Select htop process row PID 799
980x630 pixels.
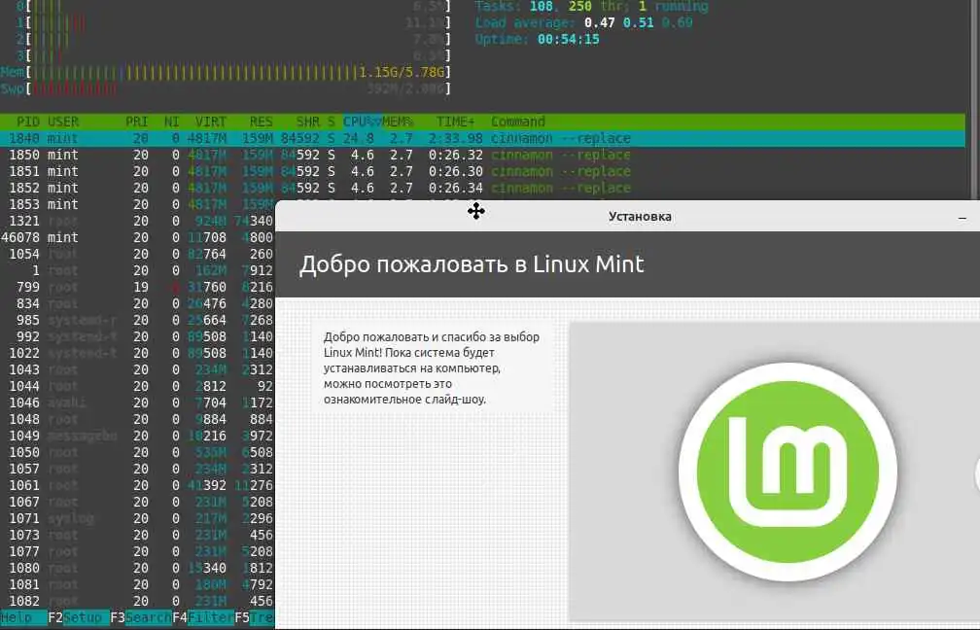click(137, 287)
